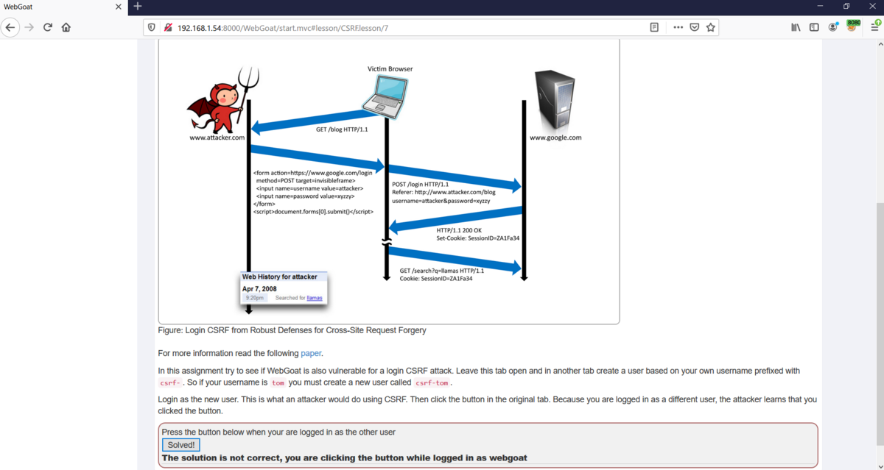Image resolution: width=884 pixels, height=470 pixels.
Task: Open page actions three-dot menu
Action: coord(678,27)
